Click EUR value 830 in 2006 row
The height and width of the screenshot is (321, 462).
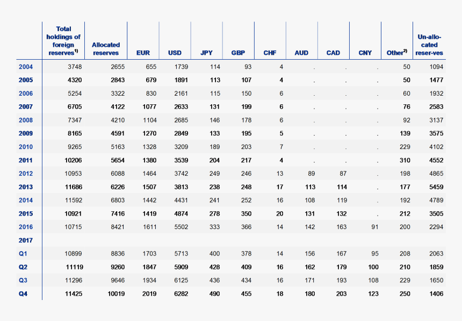point(151,94)
